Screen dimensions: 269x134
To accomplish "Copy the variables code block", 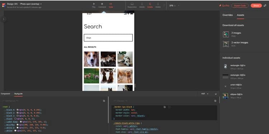I will (x=104, y=101).
